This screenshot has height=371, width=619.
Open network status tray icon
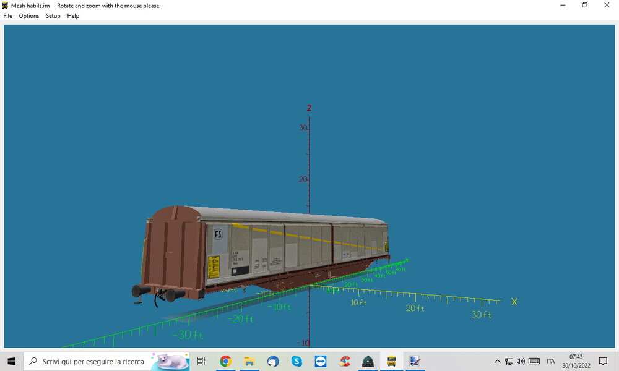point(509,361)
